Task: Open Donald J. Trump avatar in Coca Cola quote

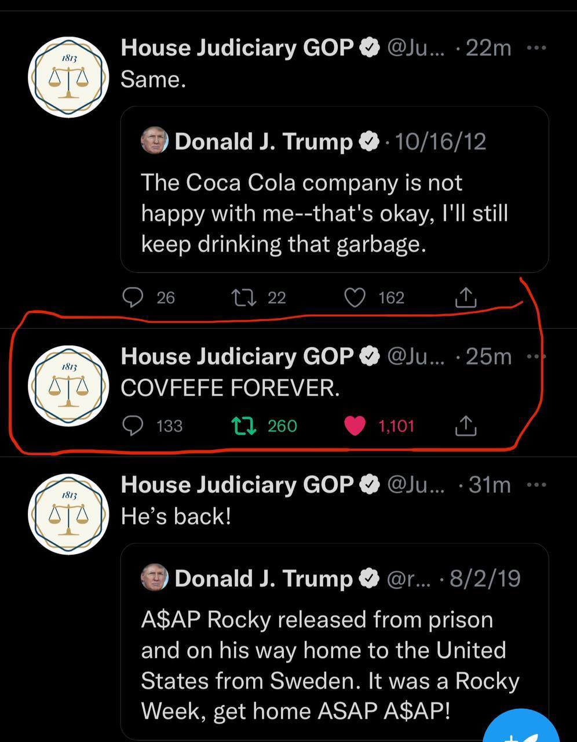Action: click(154, 141)
